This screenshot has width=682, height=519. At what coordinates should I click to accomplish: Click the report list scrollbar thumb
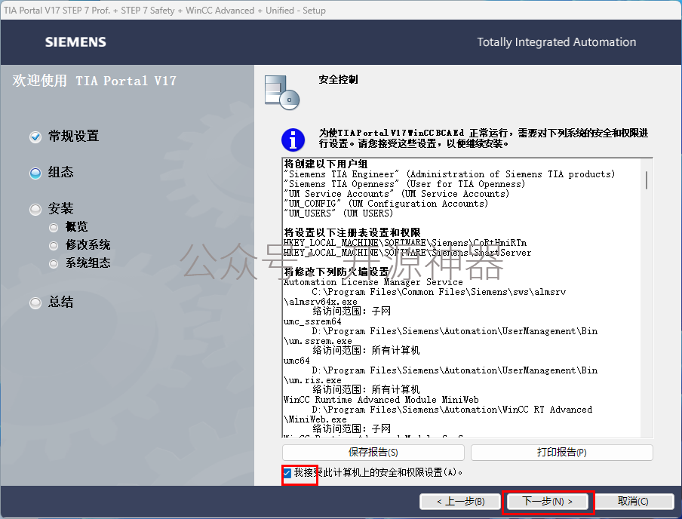(x=647, y=180)
